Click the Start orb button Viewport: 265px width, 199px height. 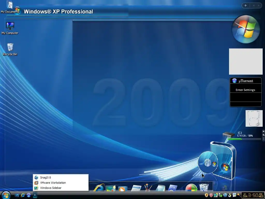pos(6,195)
